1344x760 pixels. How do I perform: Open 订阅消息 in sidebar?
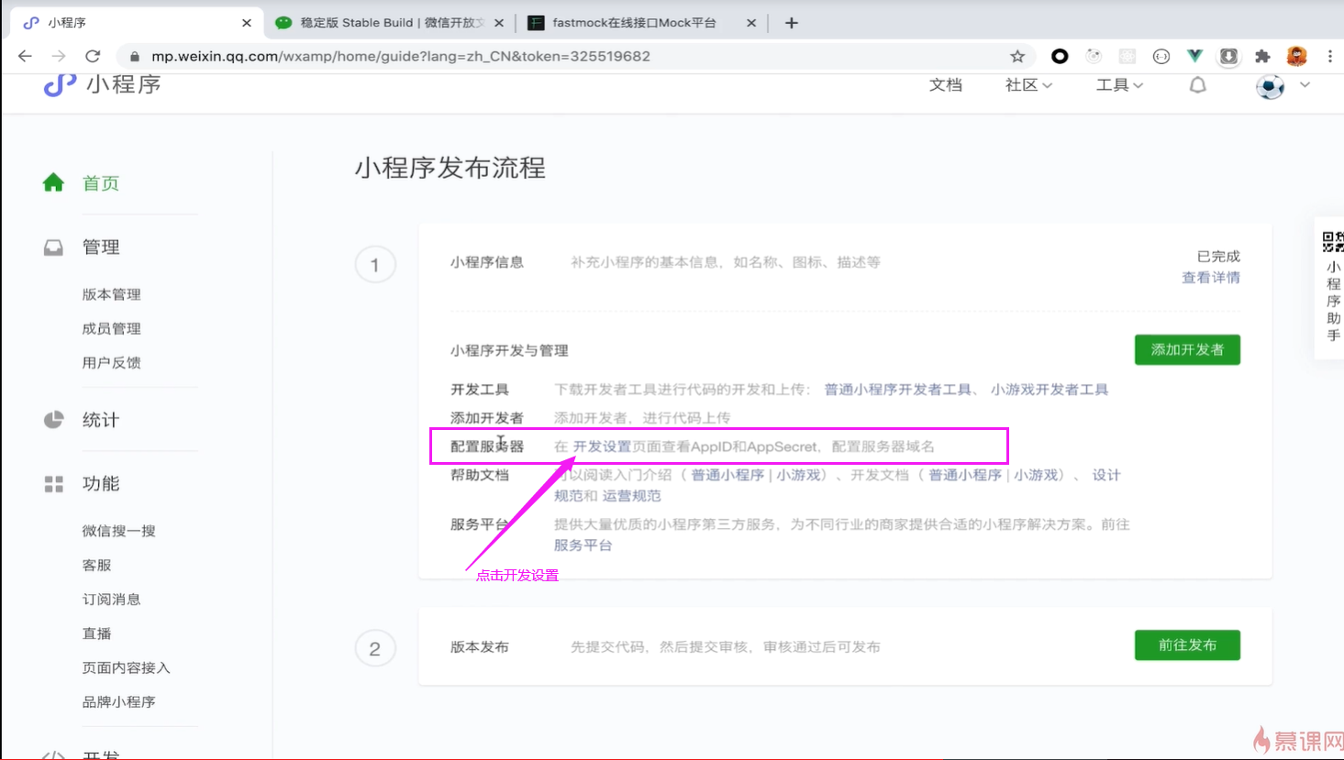click(111, 599)
